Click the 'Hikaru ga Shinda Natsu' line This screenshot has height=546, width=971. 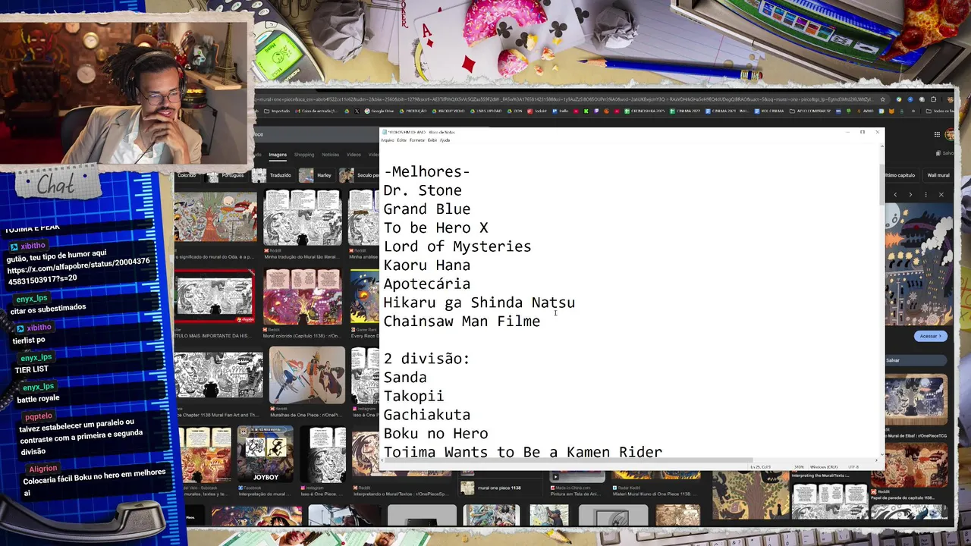click(x=479, y=303)
